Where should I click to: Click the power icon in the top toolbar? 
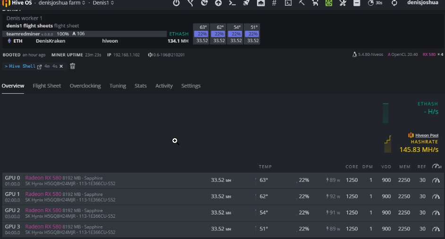tap(176, 3)
